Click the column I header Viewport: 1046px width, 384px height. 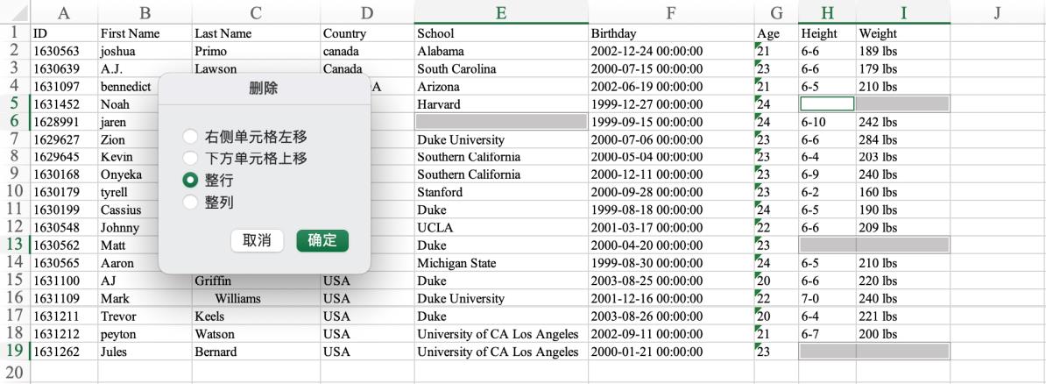click(902, 12)
